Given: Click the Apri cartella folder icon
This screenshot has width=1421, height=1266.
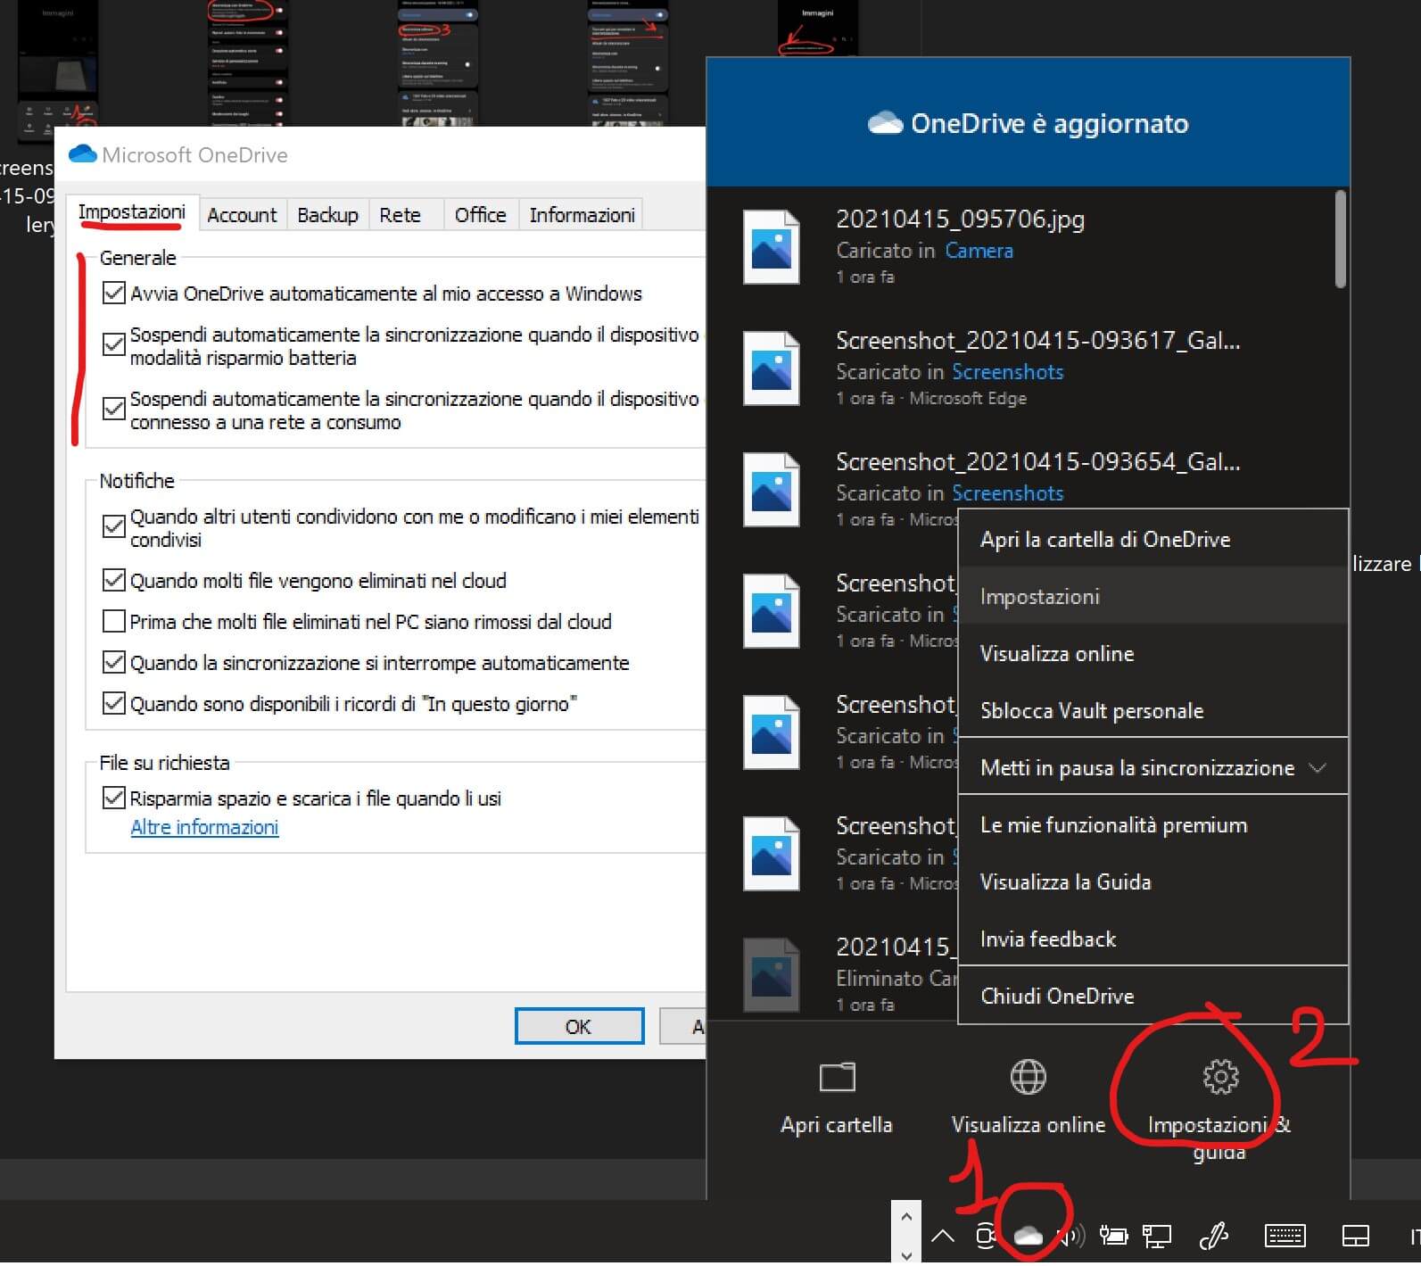Looking at the screenshot, I should pyautogui.click(x=837, y=1077).
